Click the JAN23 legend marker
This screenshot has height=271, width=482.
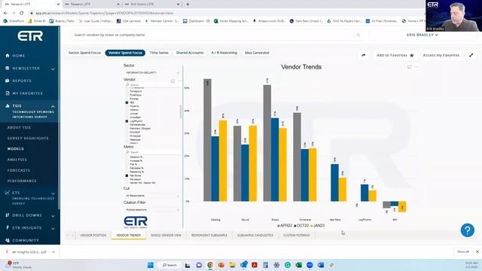point(311,226)
